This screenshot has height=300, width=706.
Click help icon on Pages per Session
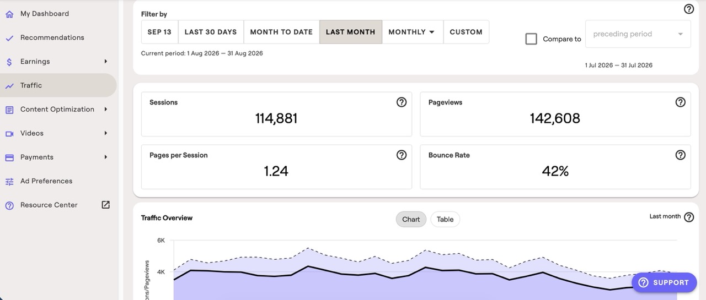point(402,155)
